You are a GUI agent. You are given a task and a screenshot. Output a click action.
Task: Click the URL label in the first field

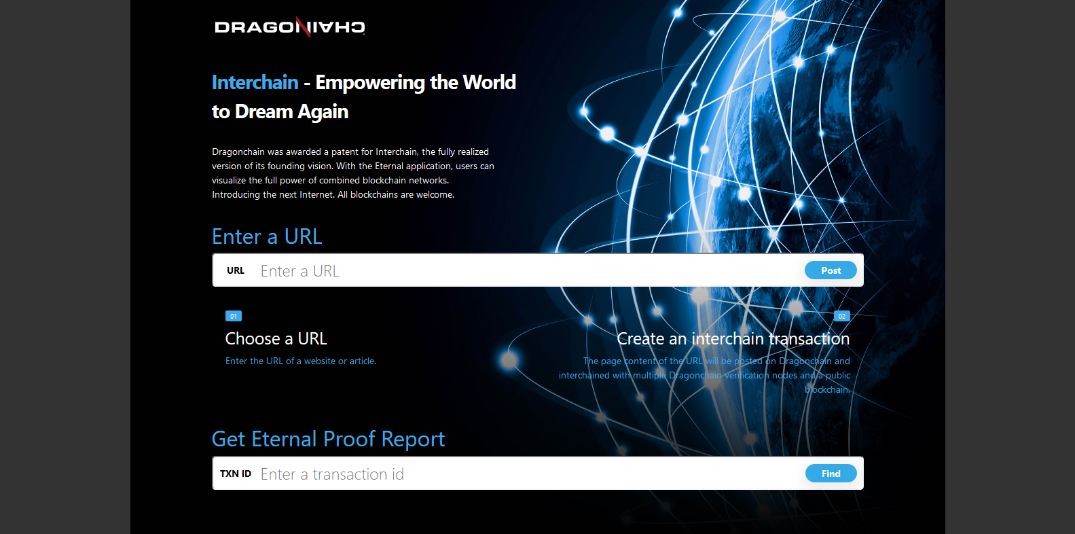click(x=236, y=270)
